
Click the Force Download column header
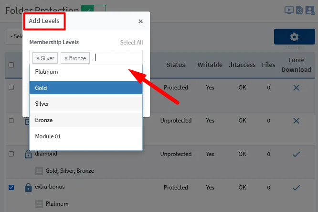(x=296, y=65)
